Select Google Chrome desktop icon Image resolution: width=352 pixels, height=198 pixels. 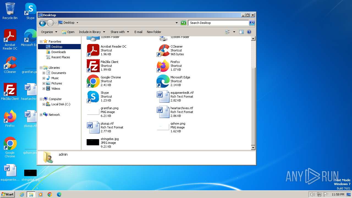(10, 147)
